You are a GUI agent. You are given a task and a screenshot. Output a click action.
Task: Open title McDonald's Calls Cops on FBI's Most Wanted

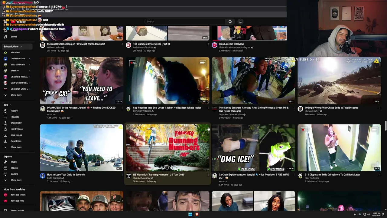pos(76,44)
